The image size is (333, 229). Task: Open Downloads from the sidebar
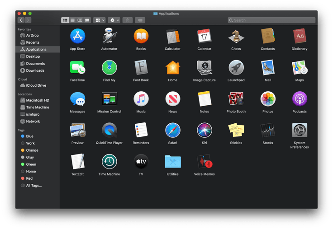pyautogui.click(x=38, y=70)
